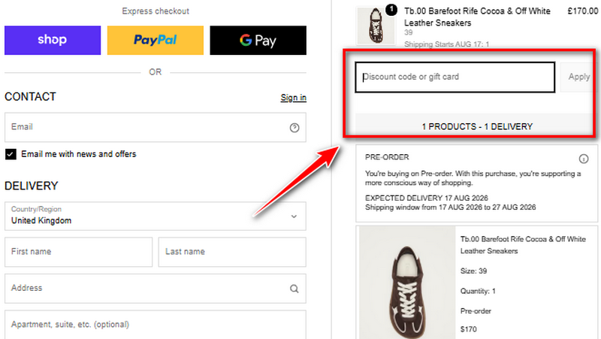Pay with PayPal express checkout
601x339 pixels.
[156, 41]
